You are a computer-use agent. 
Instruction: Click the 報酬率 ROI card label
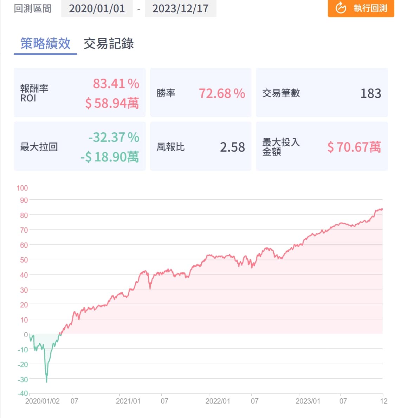click(34, 93)
